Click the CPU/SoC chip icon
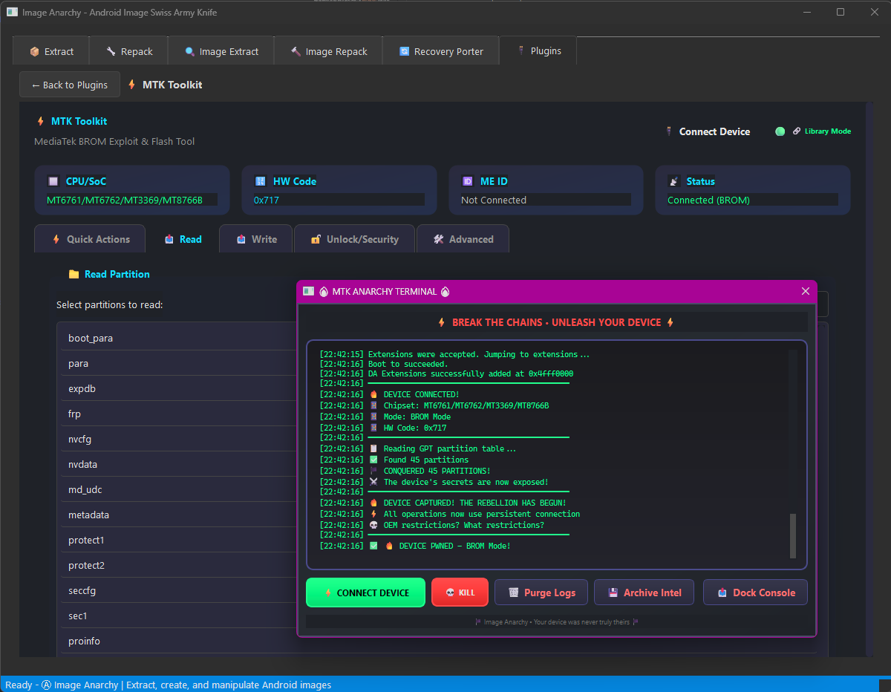This screenshot has height=692, width=891. 53,180
